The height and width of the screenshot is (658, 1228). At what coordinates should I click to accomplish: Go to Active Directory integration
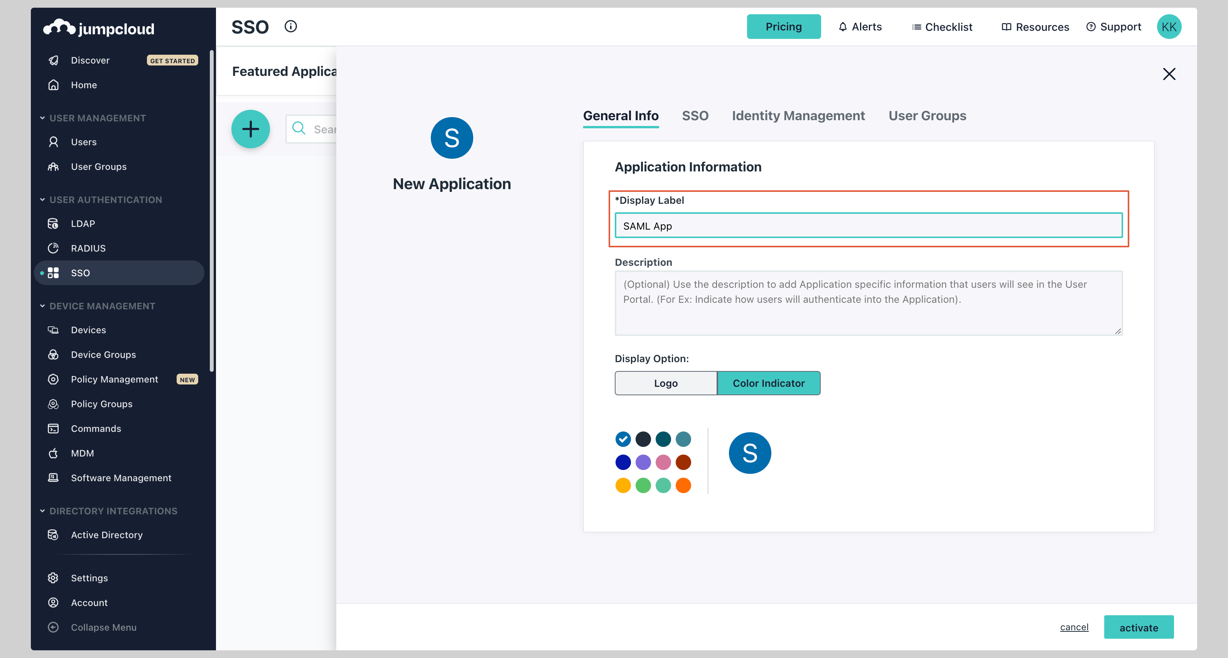coord(107,535)
